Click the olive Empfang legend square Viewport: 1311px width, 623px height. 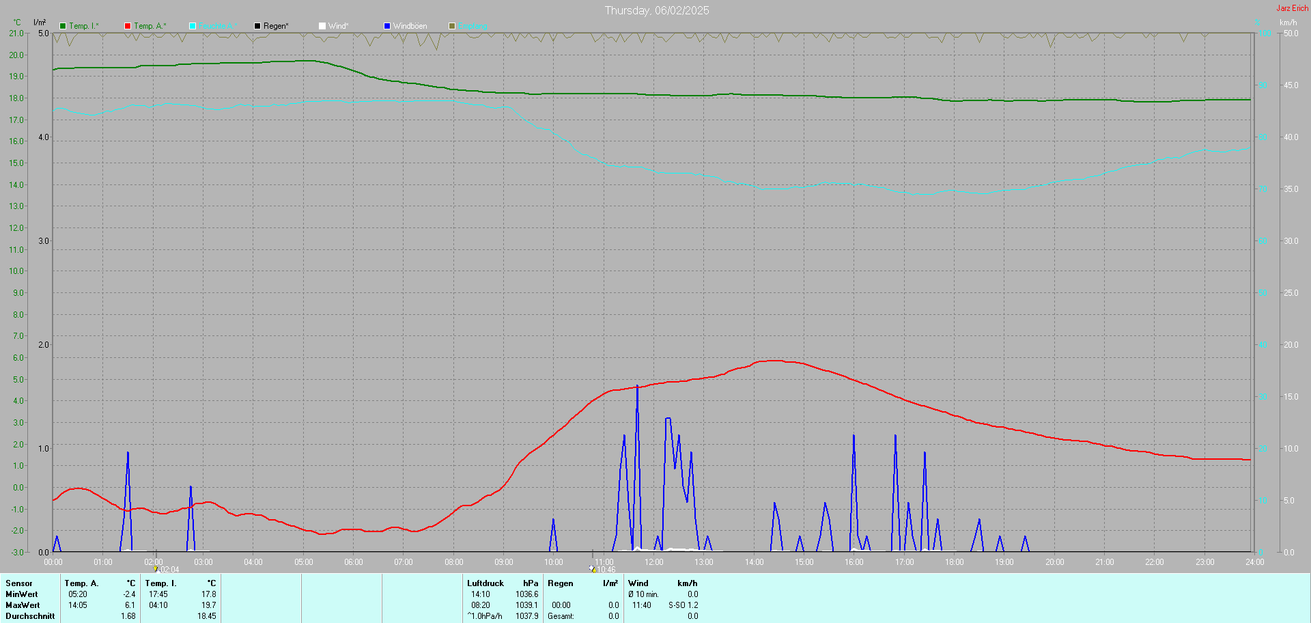click(452, 26)
